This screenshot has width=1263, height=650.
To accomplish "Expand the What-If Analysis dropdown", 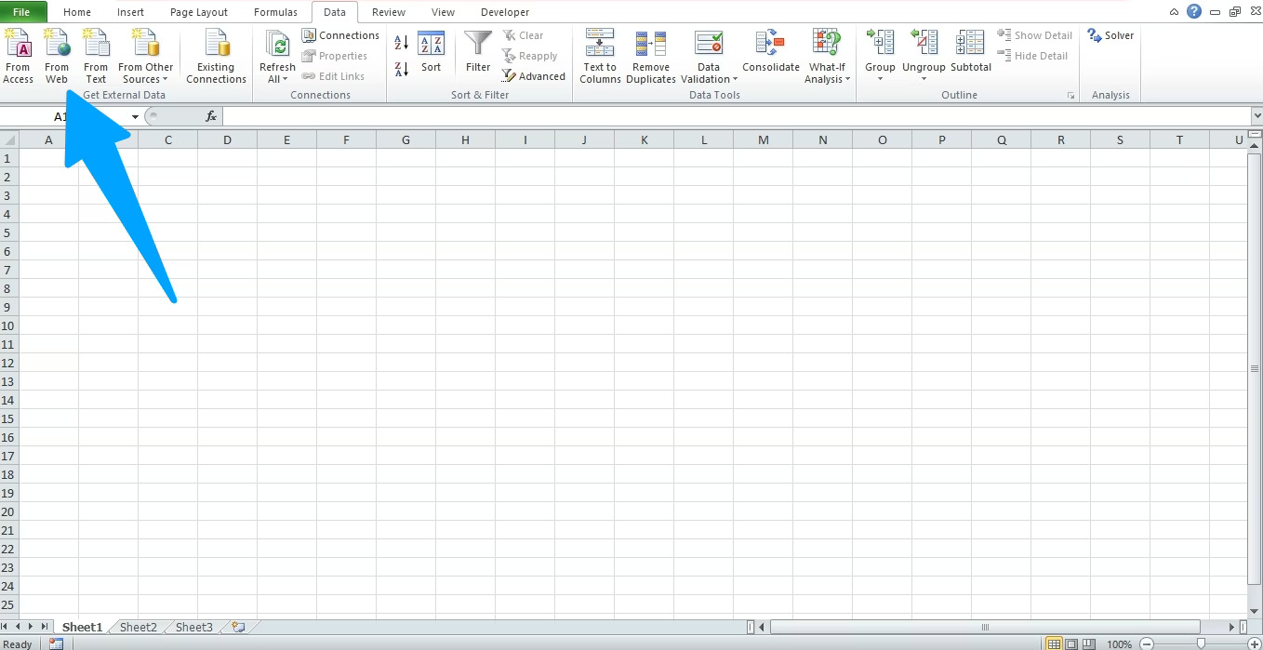I will pyautogui.click(x=827, y=56).
